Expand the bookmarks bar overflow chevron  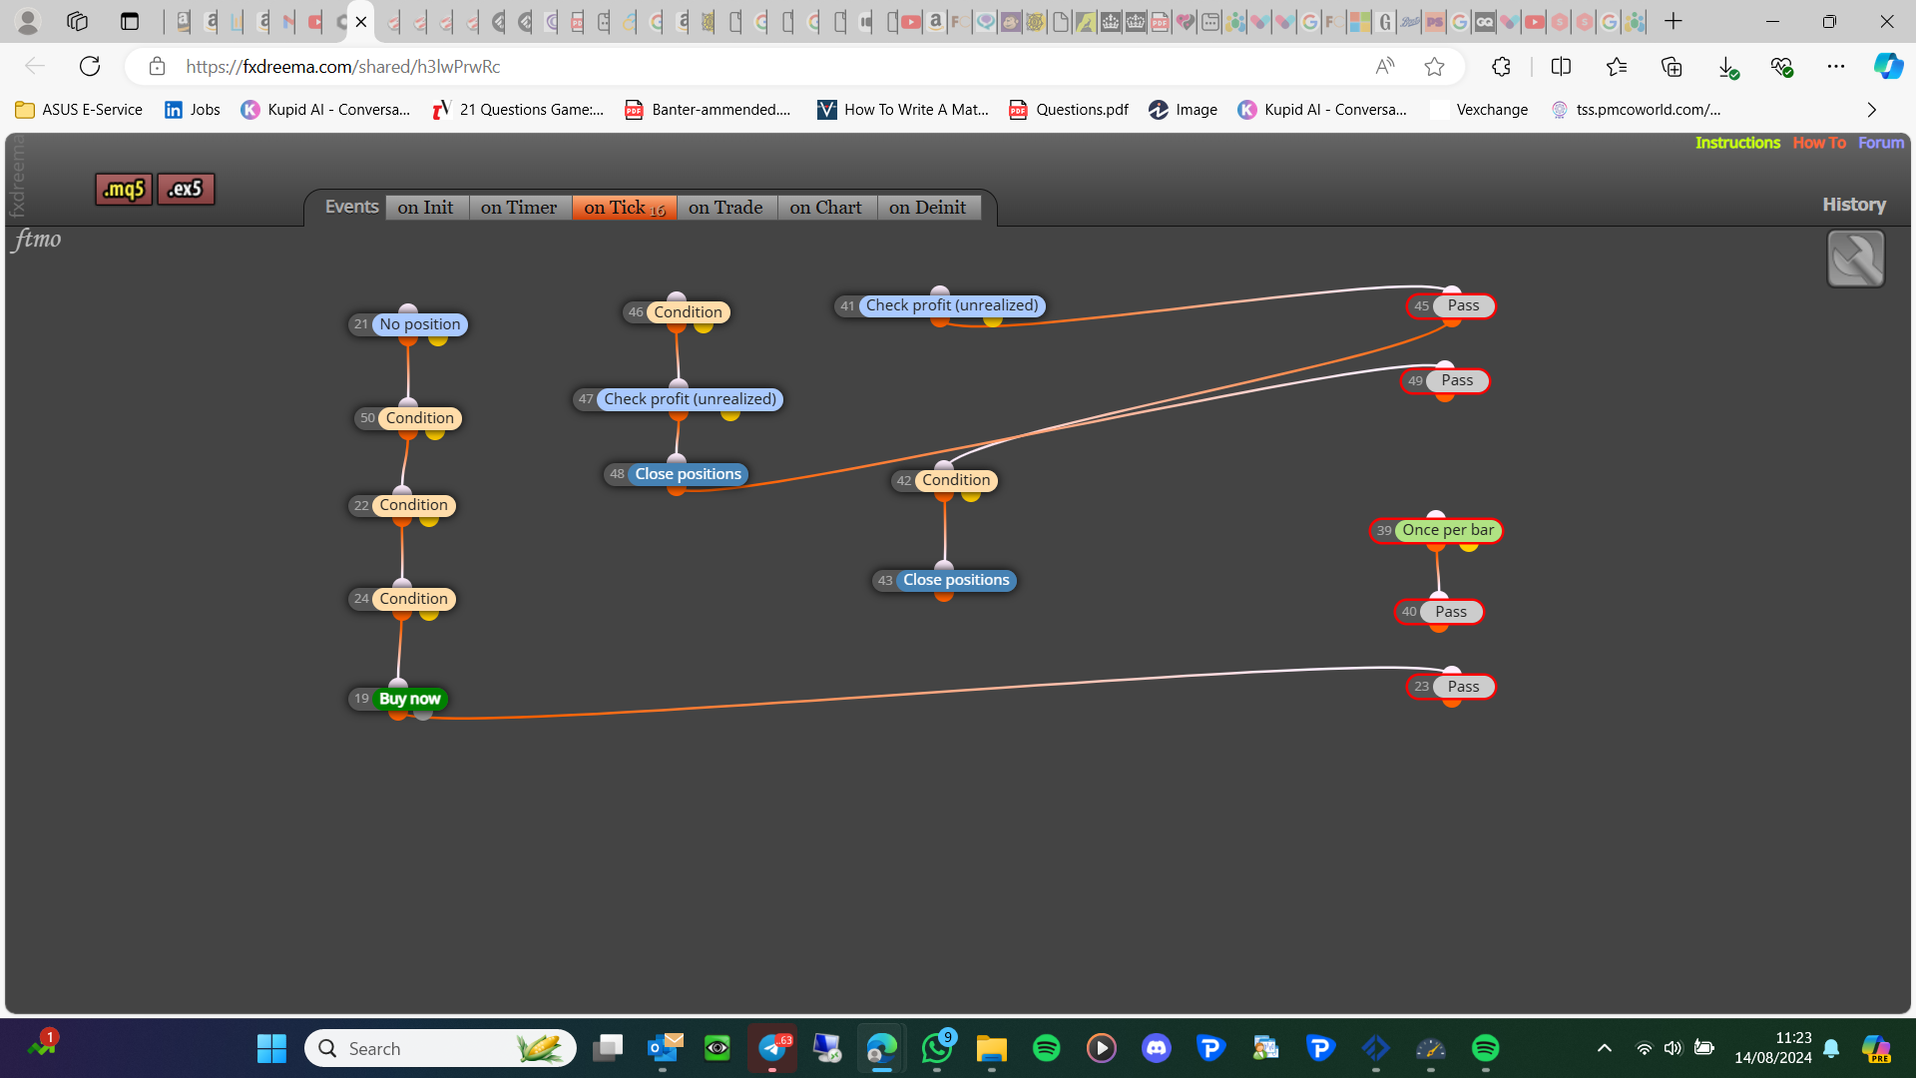click(1871, 110)
